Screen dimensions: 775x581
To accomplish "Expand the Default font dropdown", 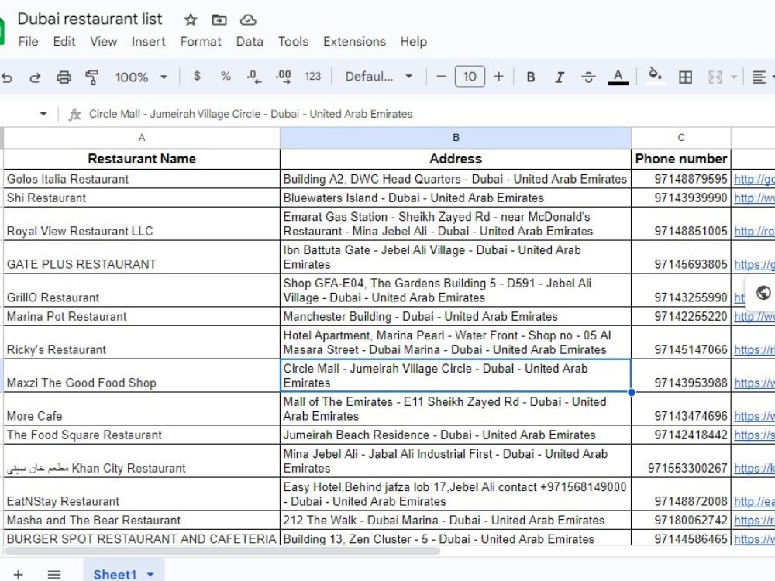I will [x=379, y=77].
